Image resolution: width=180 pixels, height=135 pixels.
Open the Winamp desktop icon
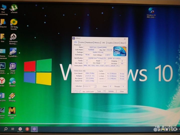(12, 97)
